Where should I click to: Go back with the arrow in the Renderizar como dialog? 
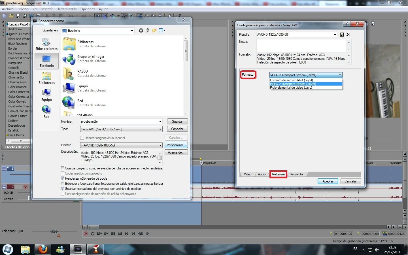[x=141, y=31]
